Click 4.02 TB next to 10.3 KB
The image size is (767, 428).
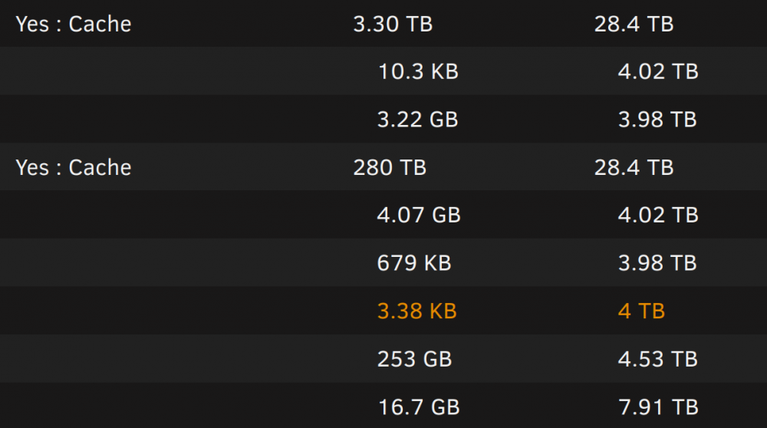coord(658,71)
